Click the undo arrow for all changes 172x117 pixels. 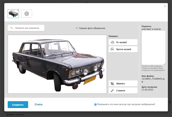[x=11, y=28]
